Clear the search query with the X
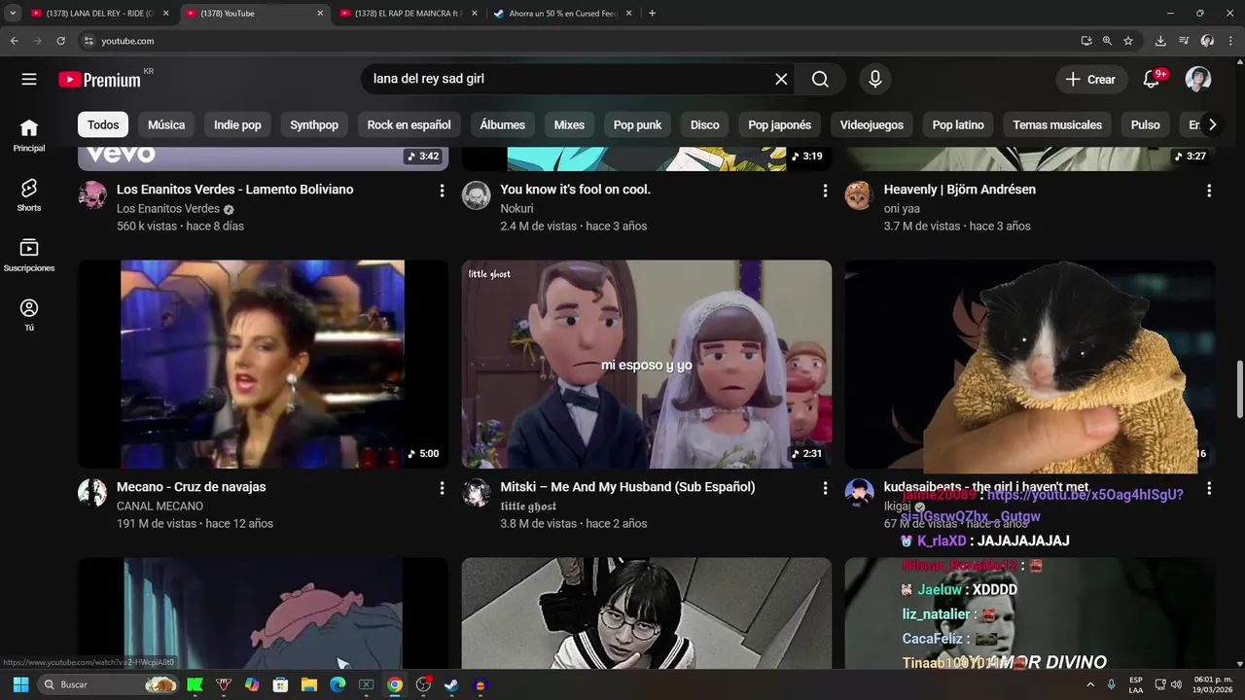 (781, 80)
